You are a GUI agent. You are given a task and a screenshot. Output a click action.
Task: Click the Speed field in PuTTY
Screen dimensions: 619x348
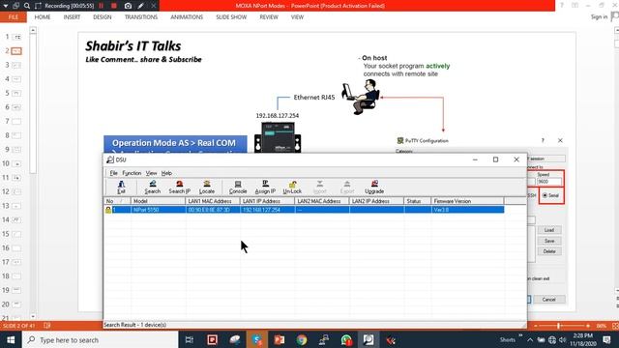(549, 182)
